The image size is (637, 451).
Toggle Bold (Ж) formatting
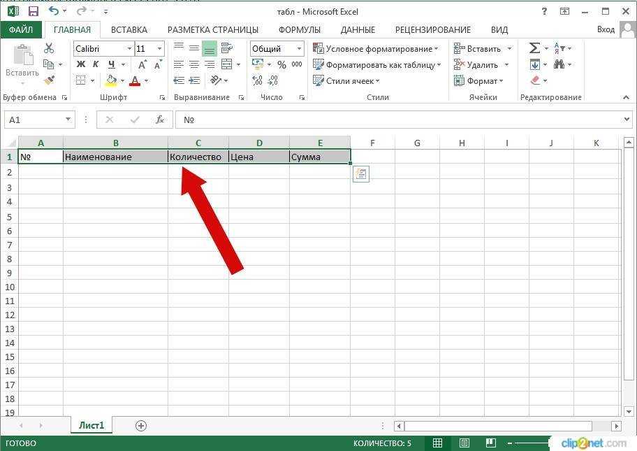tap(81, 64)
